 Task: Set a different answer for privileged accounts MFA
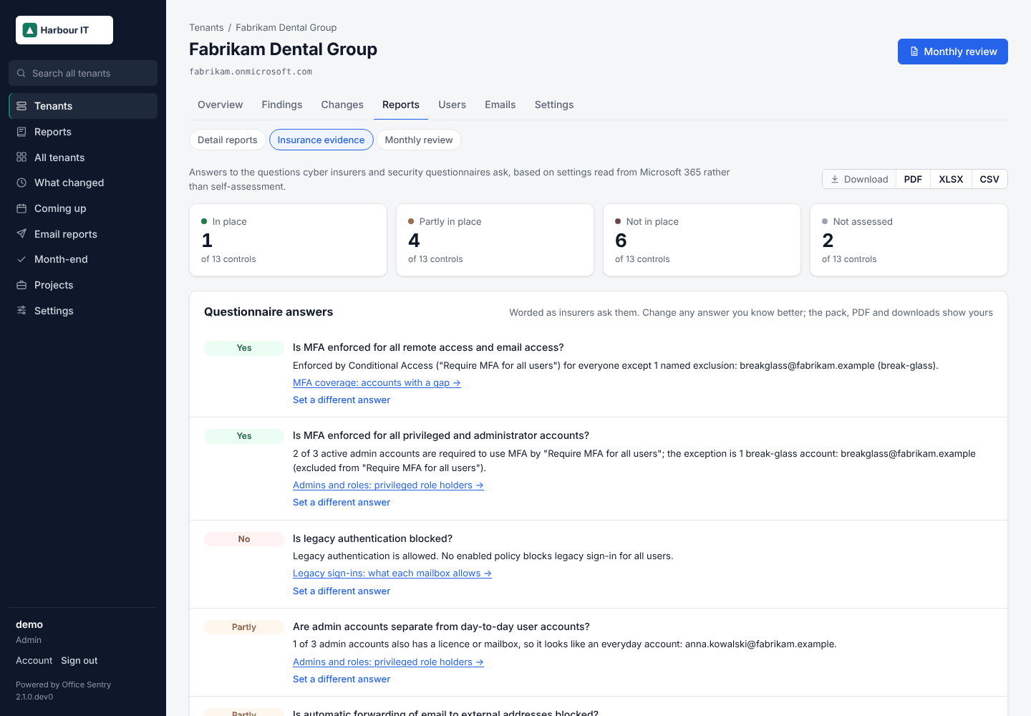coord(342,502)
